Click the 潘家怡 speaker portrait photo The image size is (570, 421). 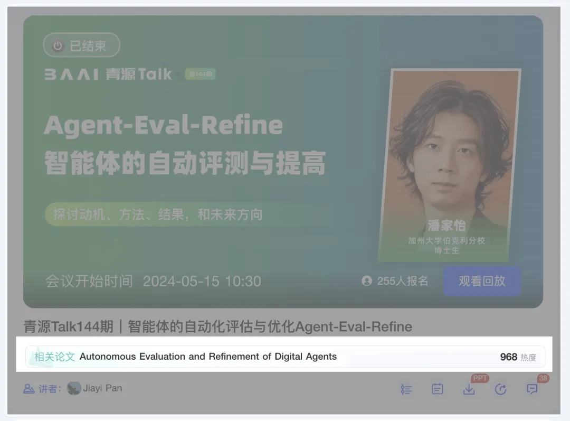click(x=449, y=153)
